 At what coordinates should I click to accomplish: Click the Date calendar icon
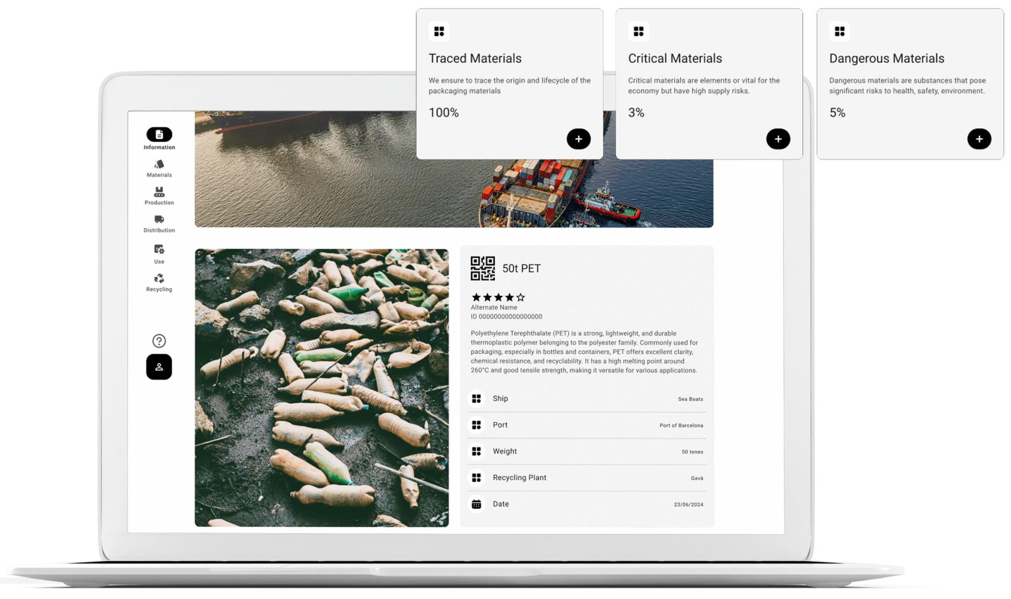point(476,504)
